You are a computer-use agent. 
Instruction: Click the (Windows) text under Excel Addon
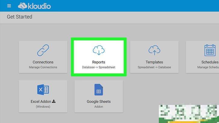pyautogui.click(x=43, y=106)
